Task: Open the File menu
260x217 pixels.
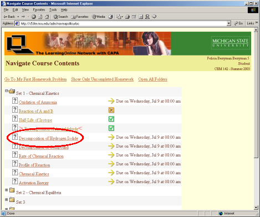Action: (6, 10)
